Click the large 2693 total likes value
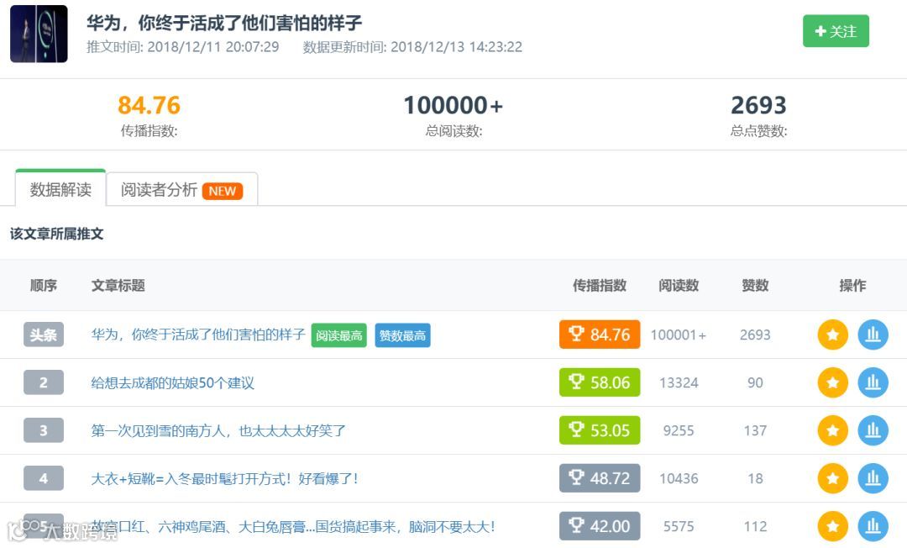Screen dimensions: 907x548 [758, 105]
